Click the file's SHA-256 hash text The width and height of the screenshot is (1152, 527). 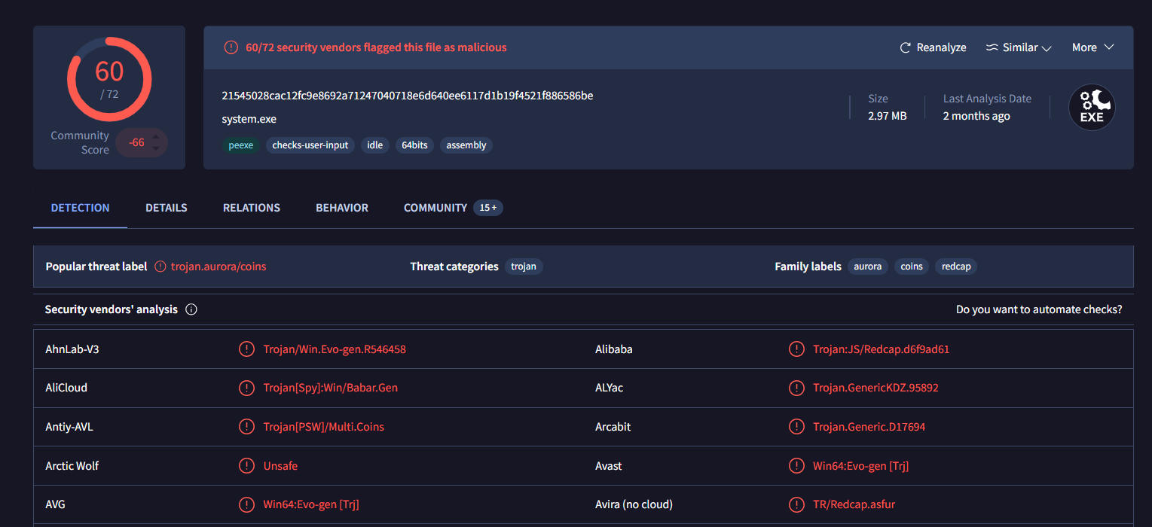tap(407, 96)
